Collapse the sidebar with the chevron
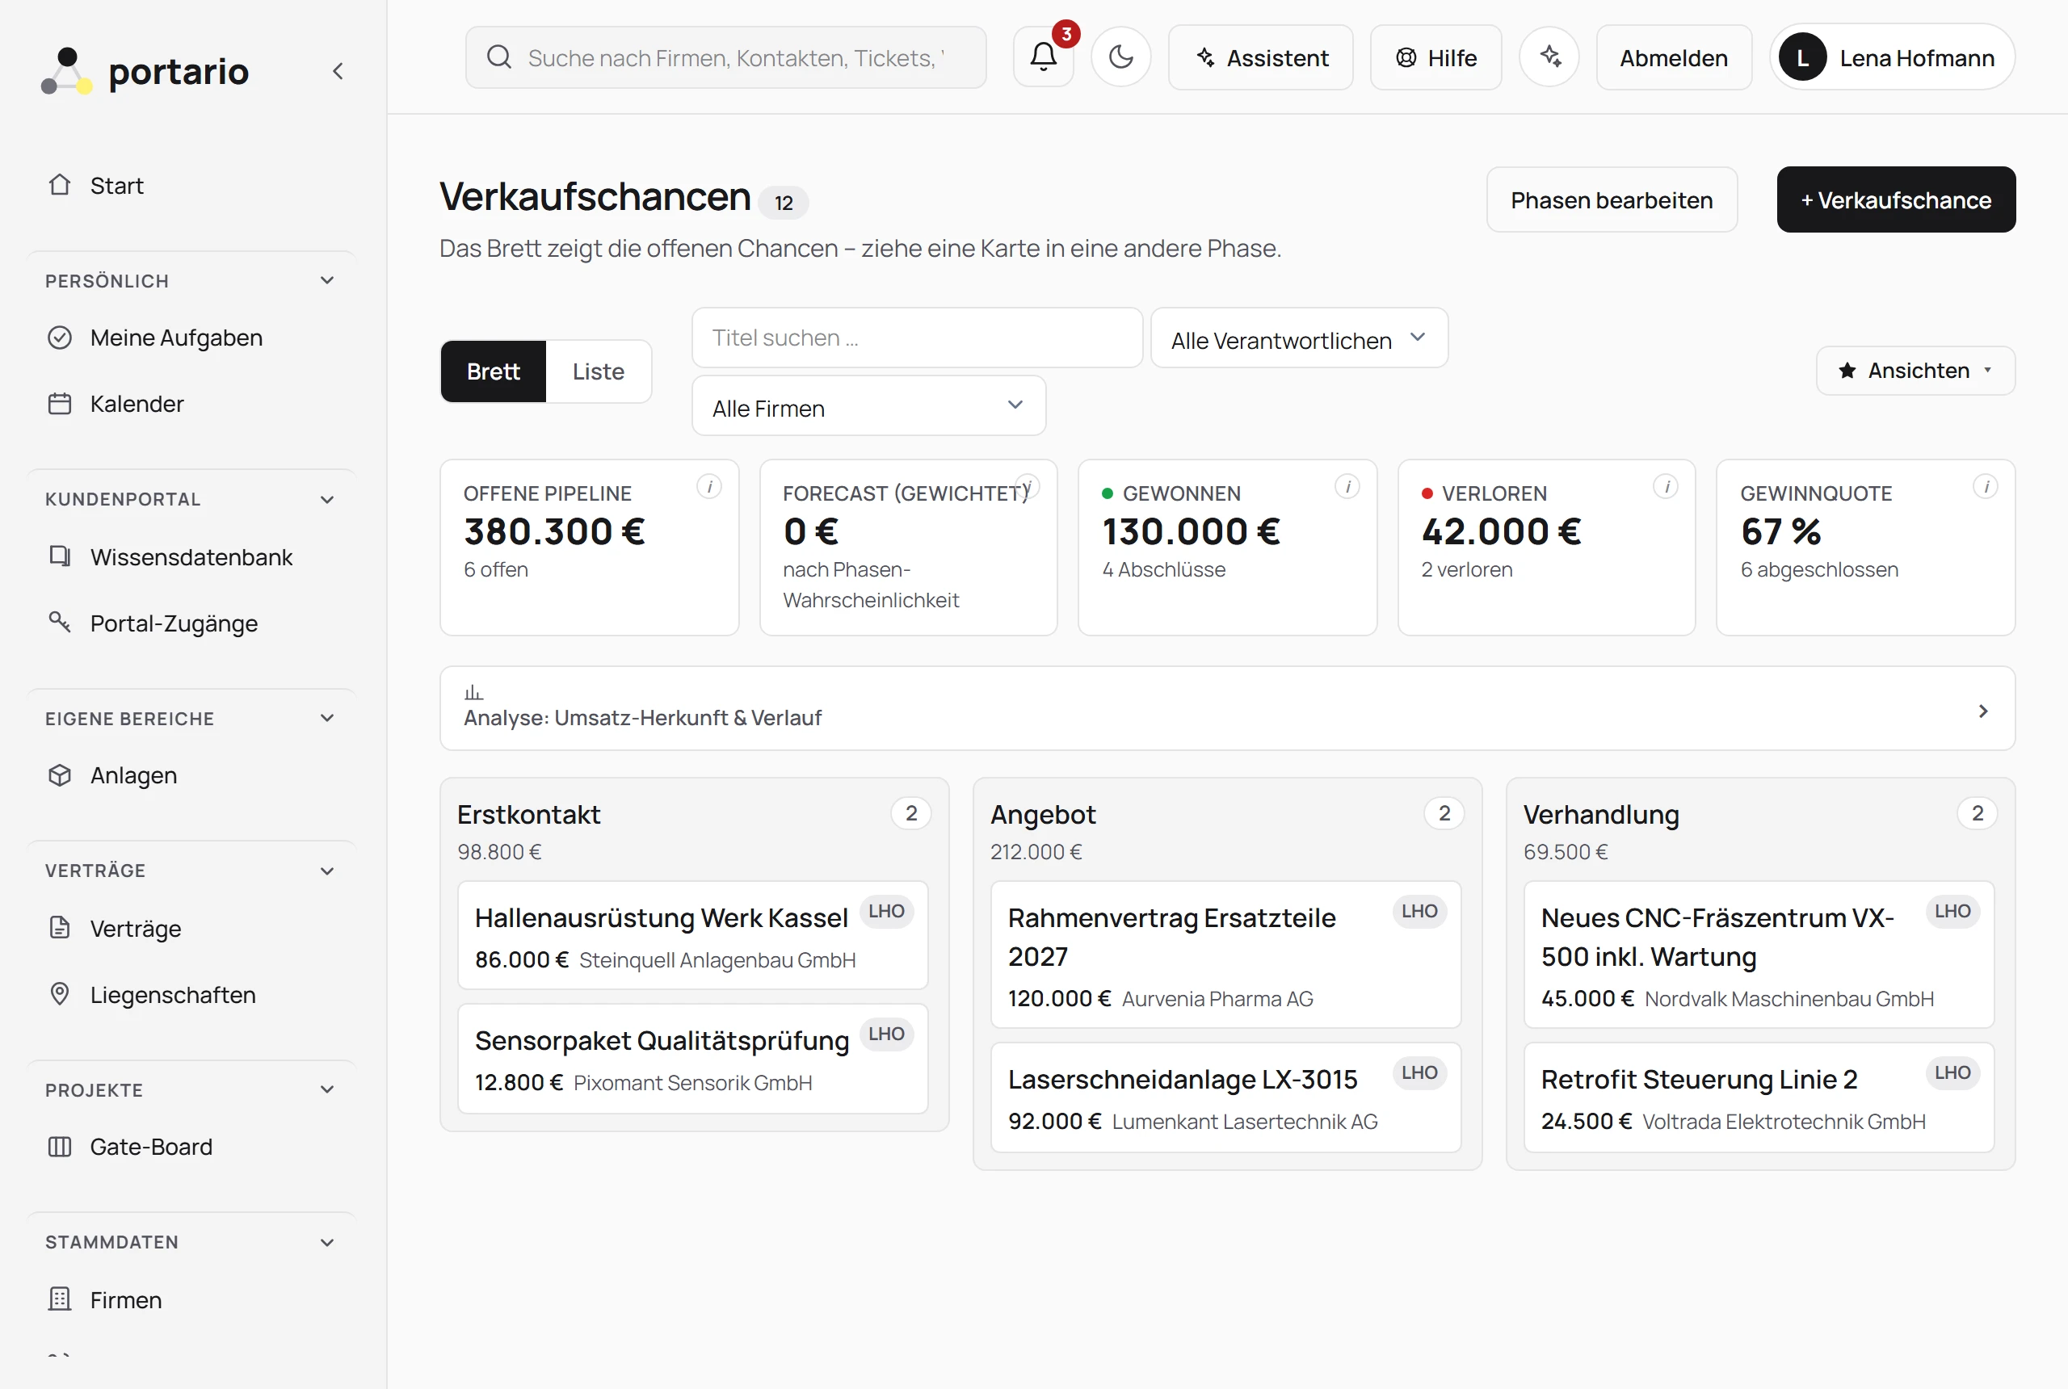 tap(338, 72)
